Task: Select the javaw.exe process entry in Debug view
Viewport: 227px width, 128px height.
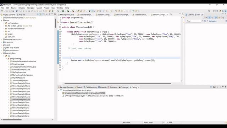Action: coord(94,96)
